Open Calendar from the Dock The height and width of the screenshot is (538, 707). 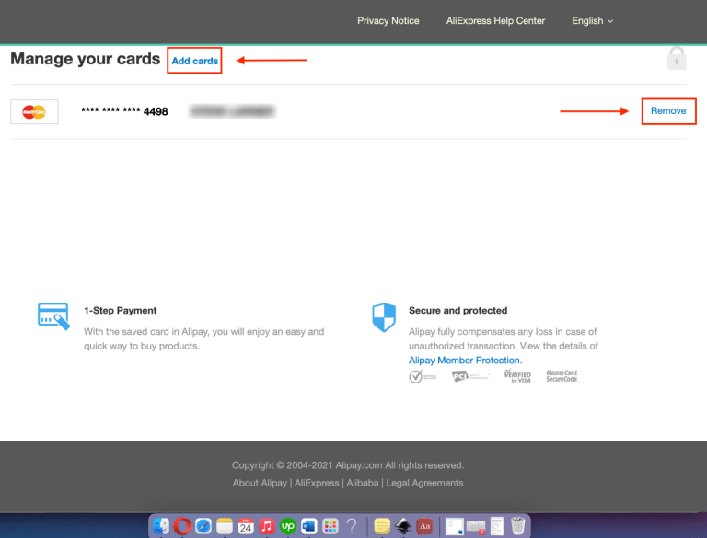point(246,526)
